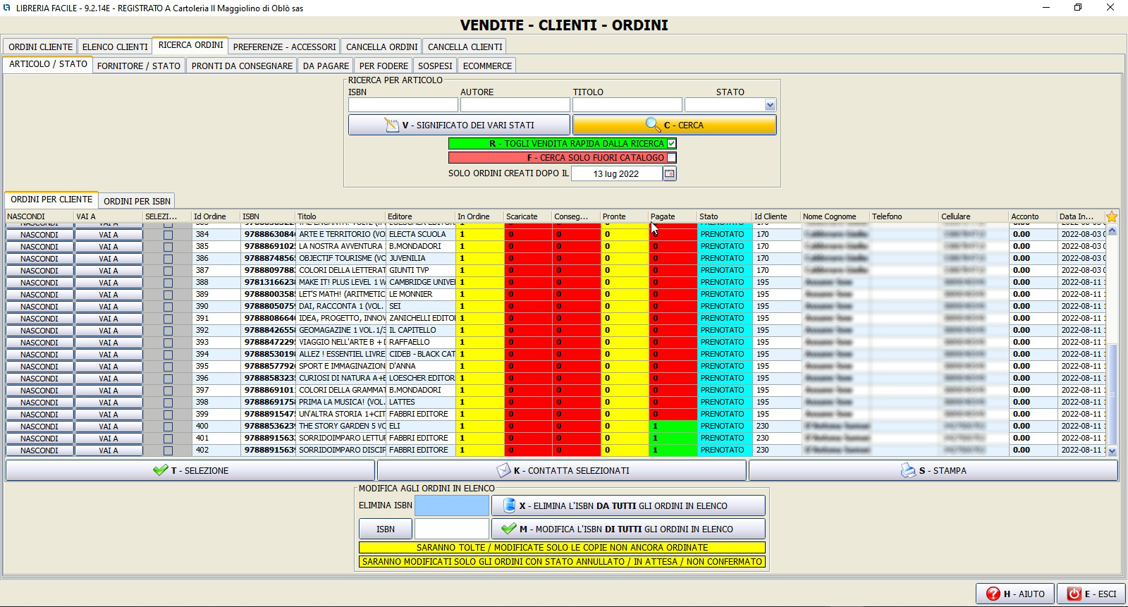Click editor cell ZANICHELLI EDITO
Image resolution: width=1128 pixels, height=607 pixels.
[422, 318]
